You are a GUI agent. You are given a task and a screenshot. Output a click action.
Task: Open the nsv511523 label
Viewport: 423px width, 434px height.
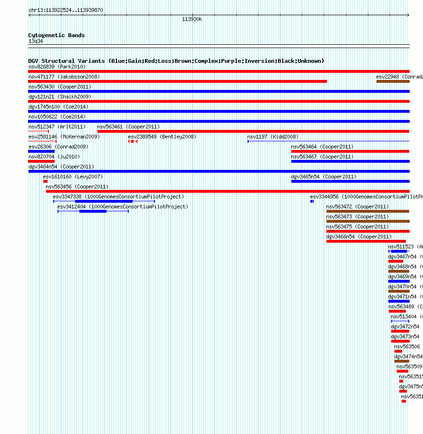point(405,246)
